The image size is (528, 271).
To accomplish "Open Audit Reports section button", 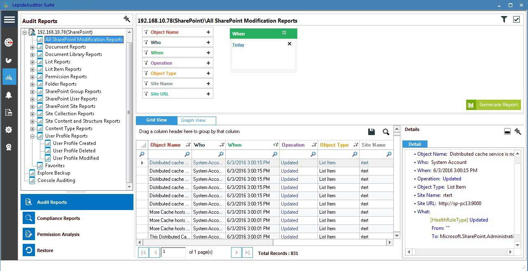I will (x=77, y=202).
